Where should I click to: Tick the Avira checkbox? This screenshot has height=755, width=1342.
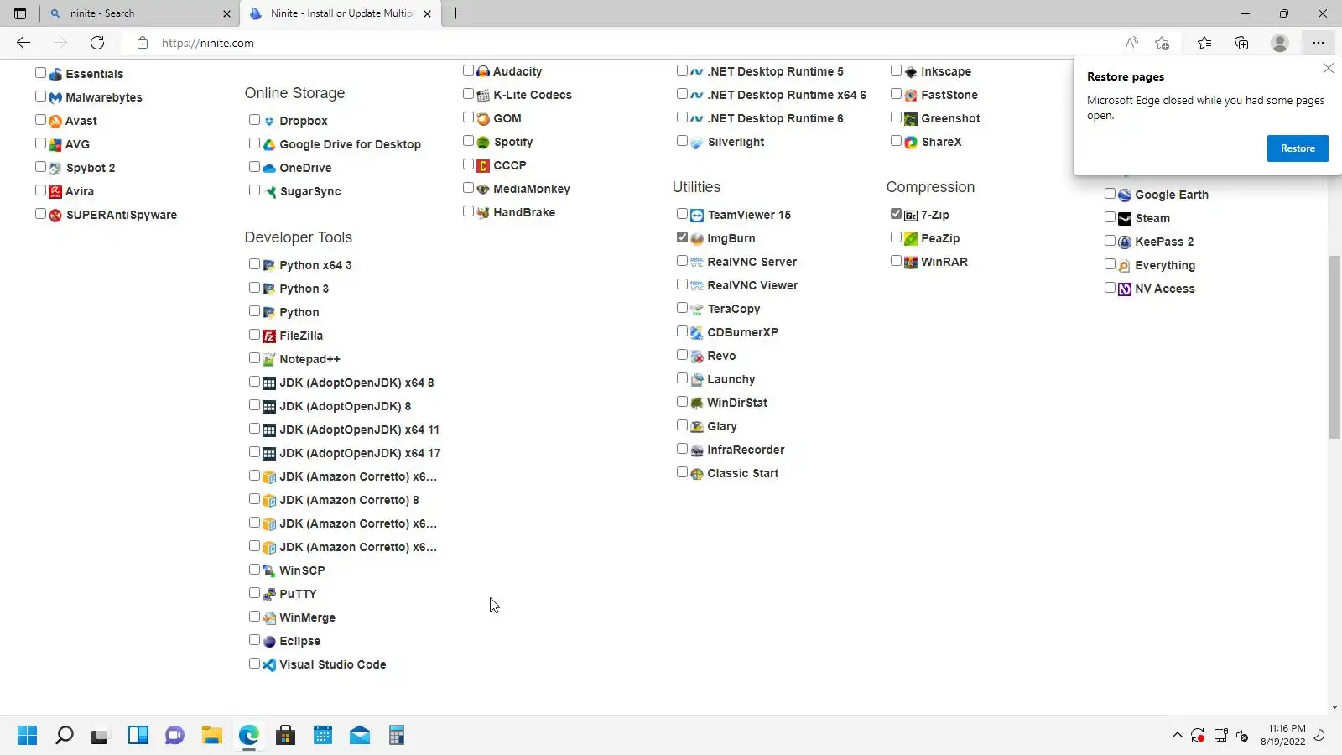[40, 190]
